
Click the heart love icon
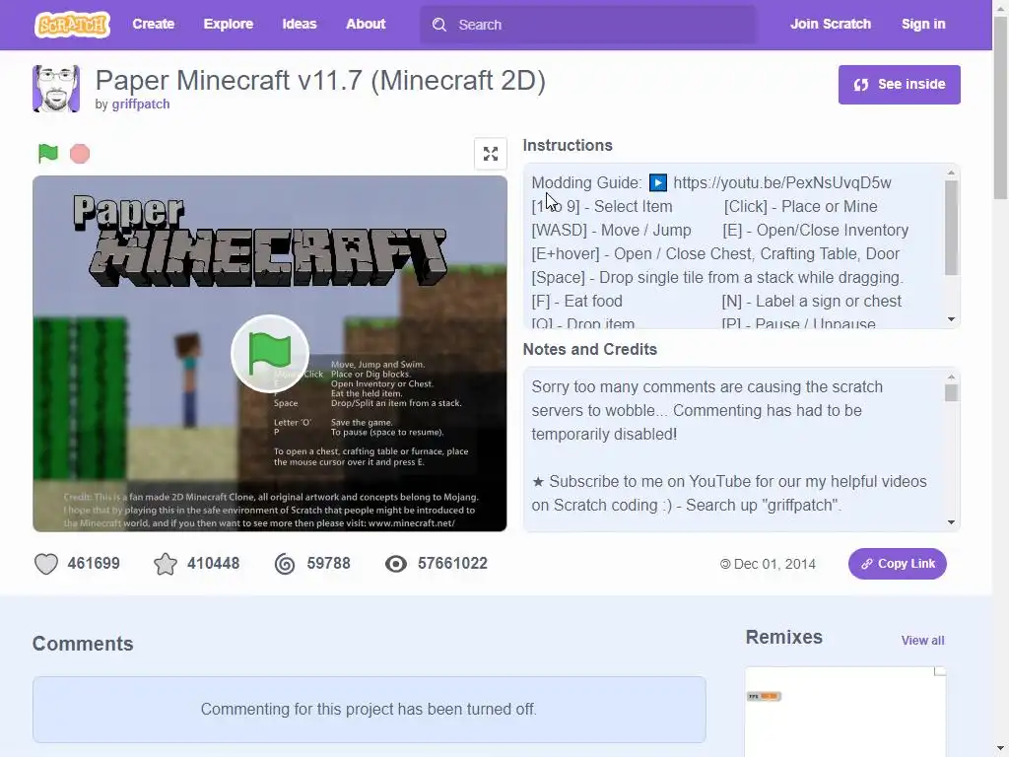45,564
